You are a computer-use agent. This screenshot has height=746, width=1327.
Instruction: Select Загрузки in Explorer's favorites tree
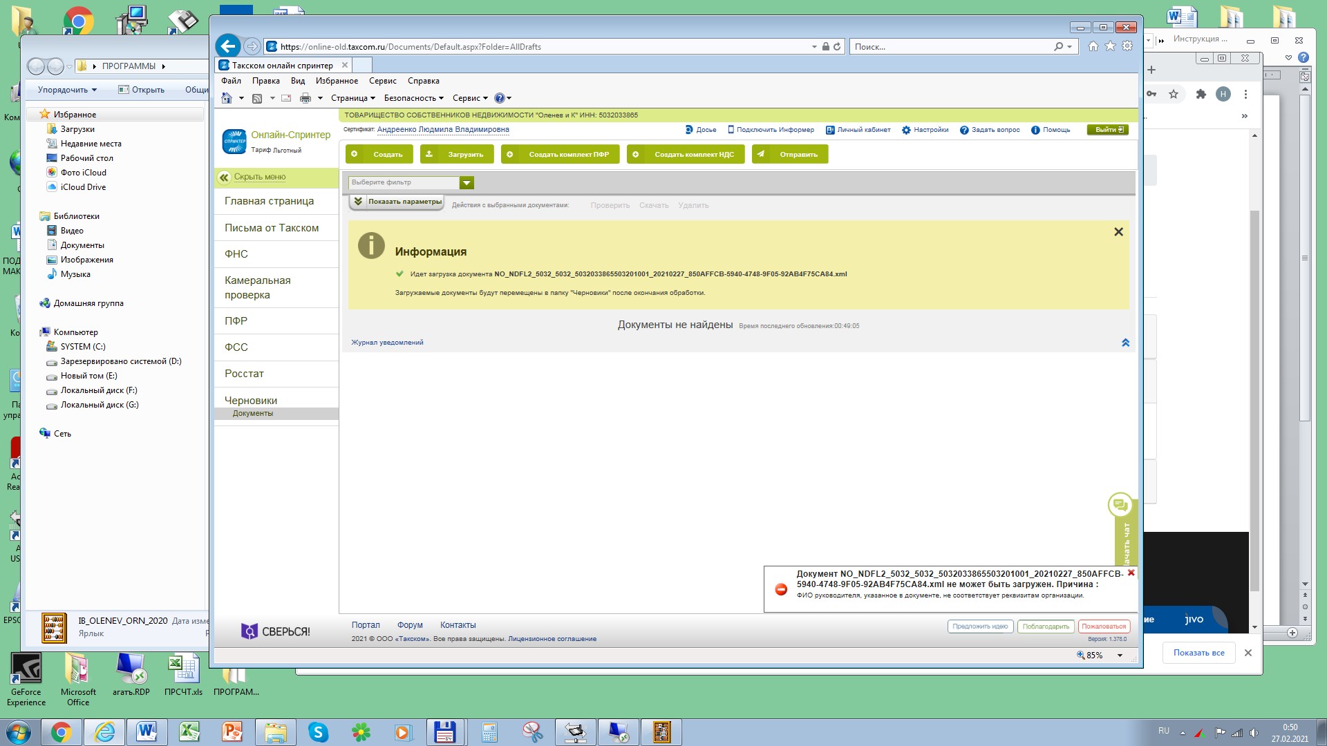pos(77,129)
